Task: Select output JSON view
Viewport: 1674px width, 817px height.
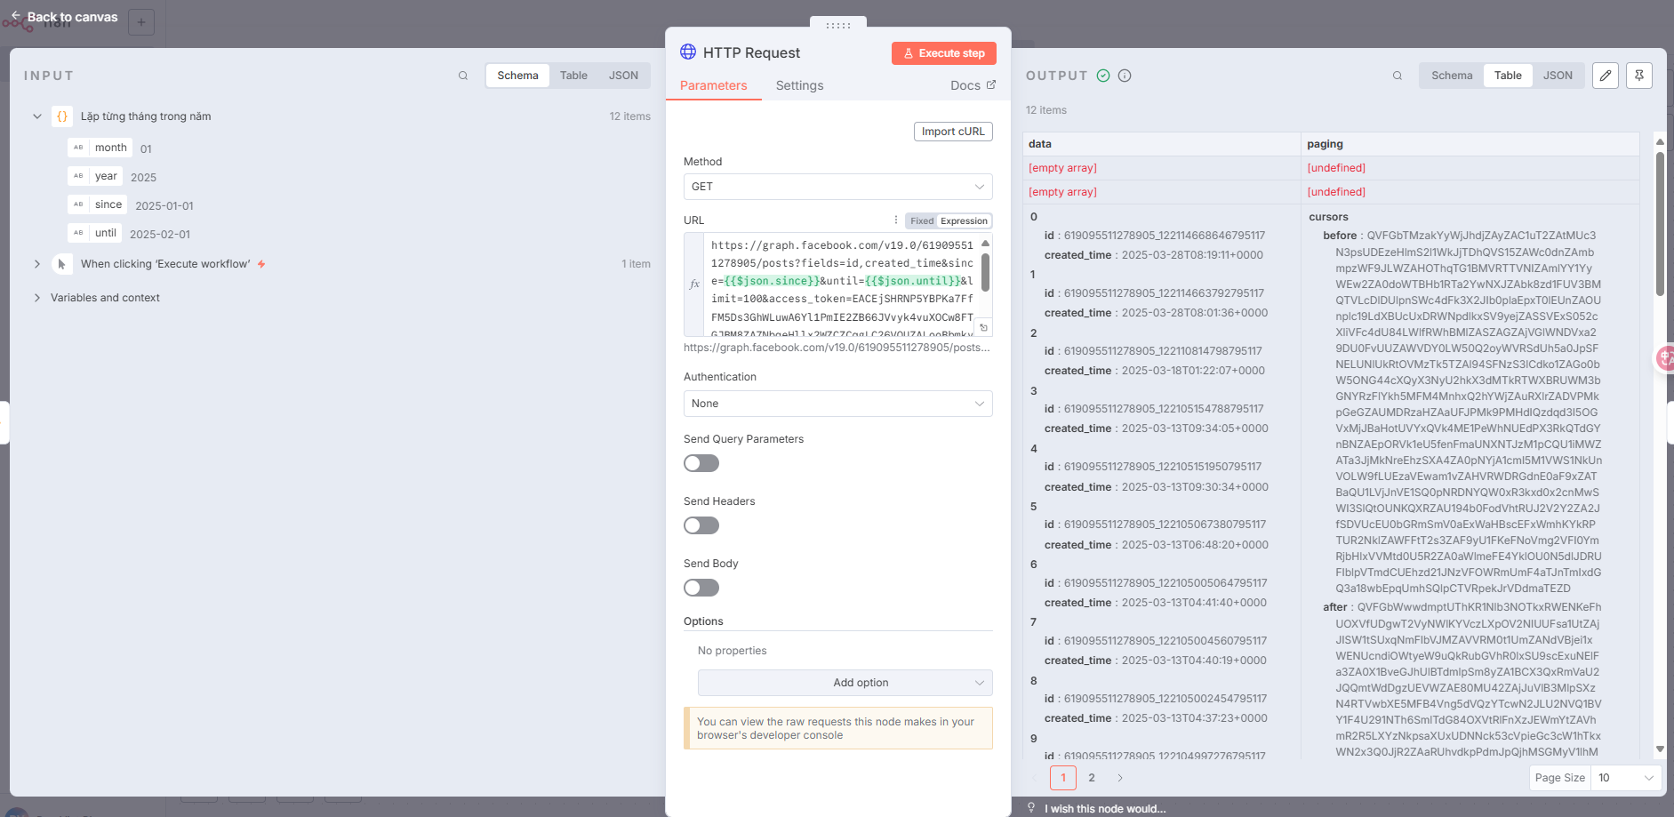Action: (1558, 76)
